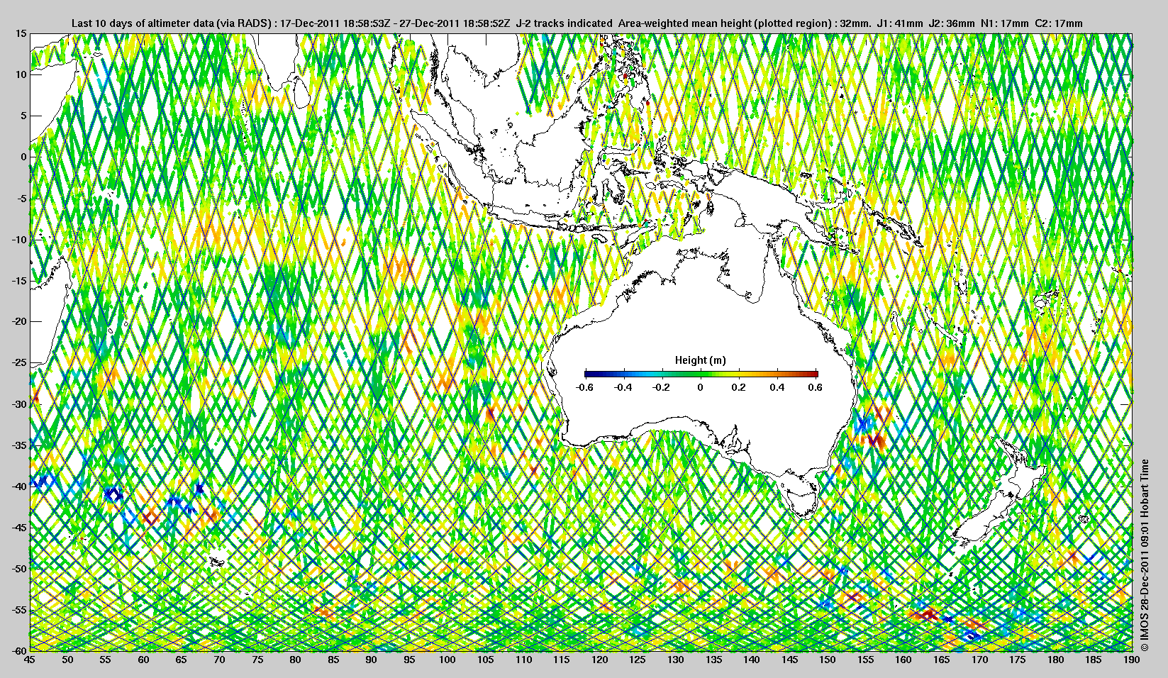Screen dimensions: 1168x678
Task: Click longitude axis label '90'
Action: click(x=371, y=660)
